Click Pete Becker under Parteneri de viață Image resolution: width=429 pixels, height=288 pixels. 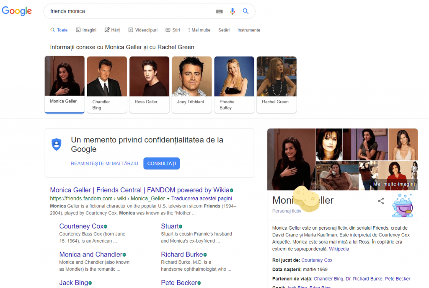click(x=398, y=279)
